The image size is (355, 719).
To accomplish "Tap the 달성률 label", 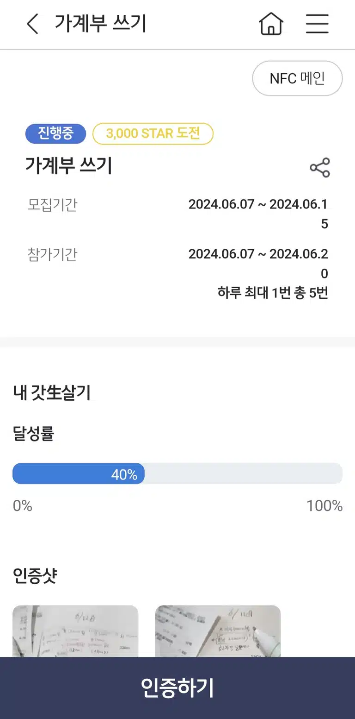I will pos(33,434).
